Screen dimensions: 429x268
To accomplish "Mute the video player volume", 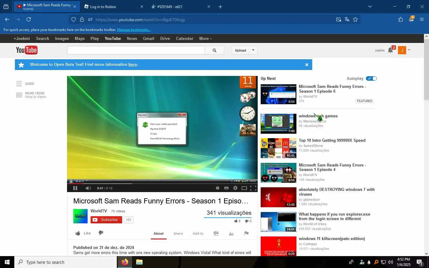I will 88,188.
